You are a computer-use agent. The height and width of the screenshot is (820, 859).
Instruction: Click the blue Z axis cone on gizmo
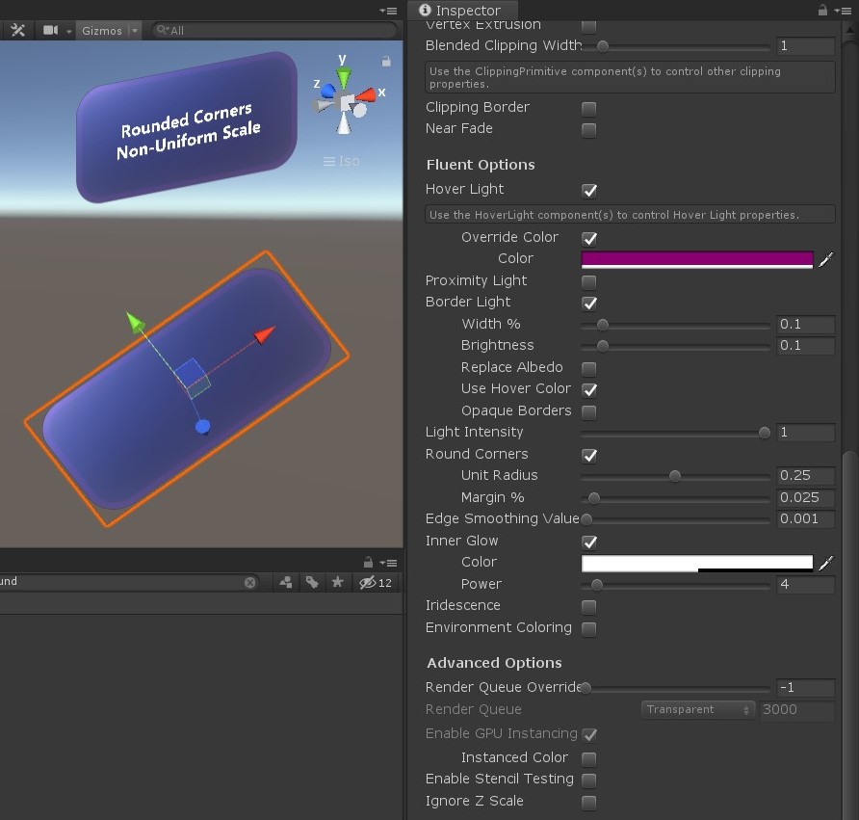click(x=327, y=91)
